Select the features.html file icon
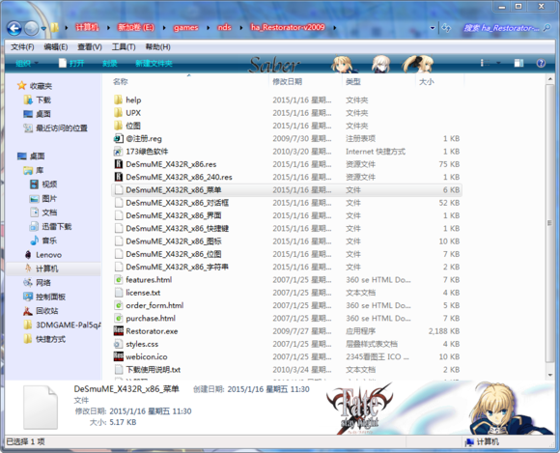 118,279
